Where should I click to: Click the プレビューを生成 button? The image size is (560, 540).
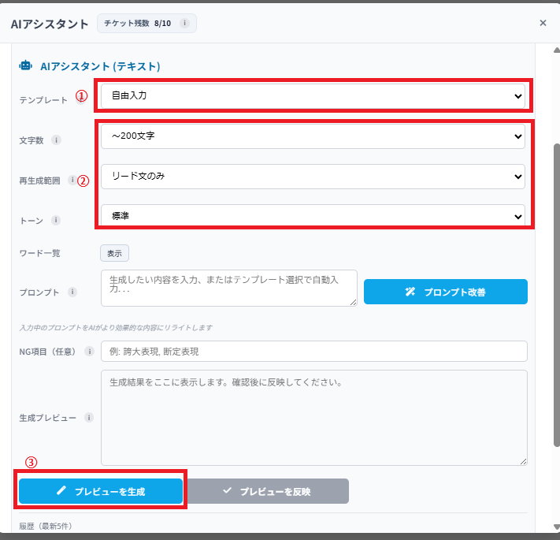click(101, 491)
